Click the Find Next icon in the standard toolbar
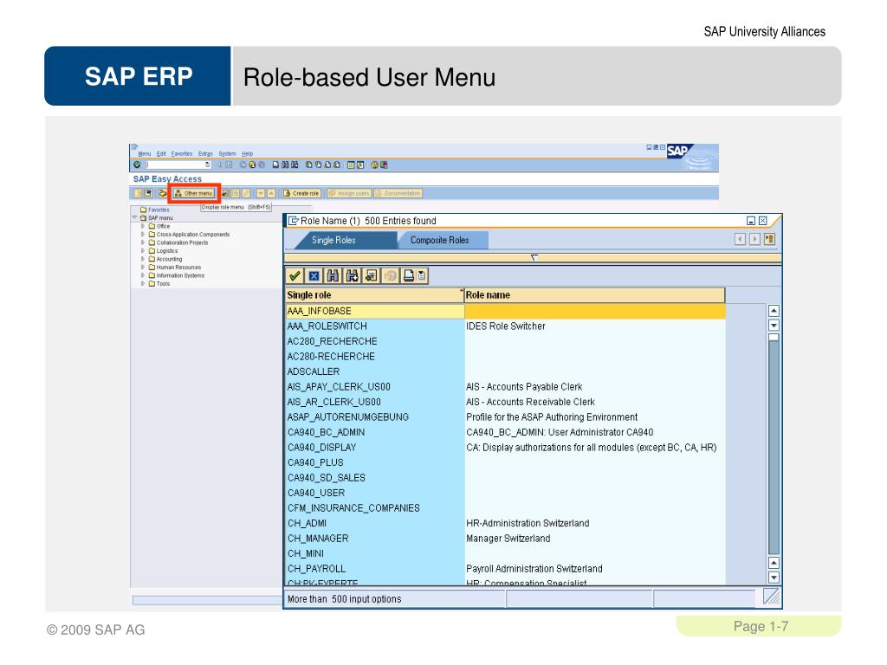 tap(295, 165)
